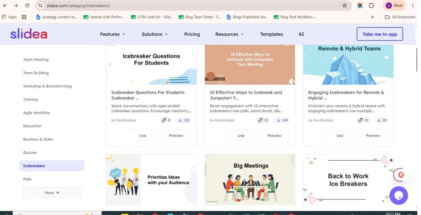The width and height of the screenshot is (421, 215).
Task: Open the Chrome three-dot menu
Action: pos(413,6)
